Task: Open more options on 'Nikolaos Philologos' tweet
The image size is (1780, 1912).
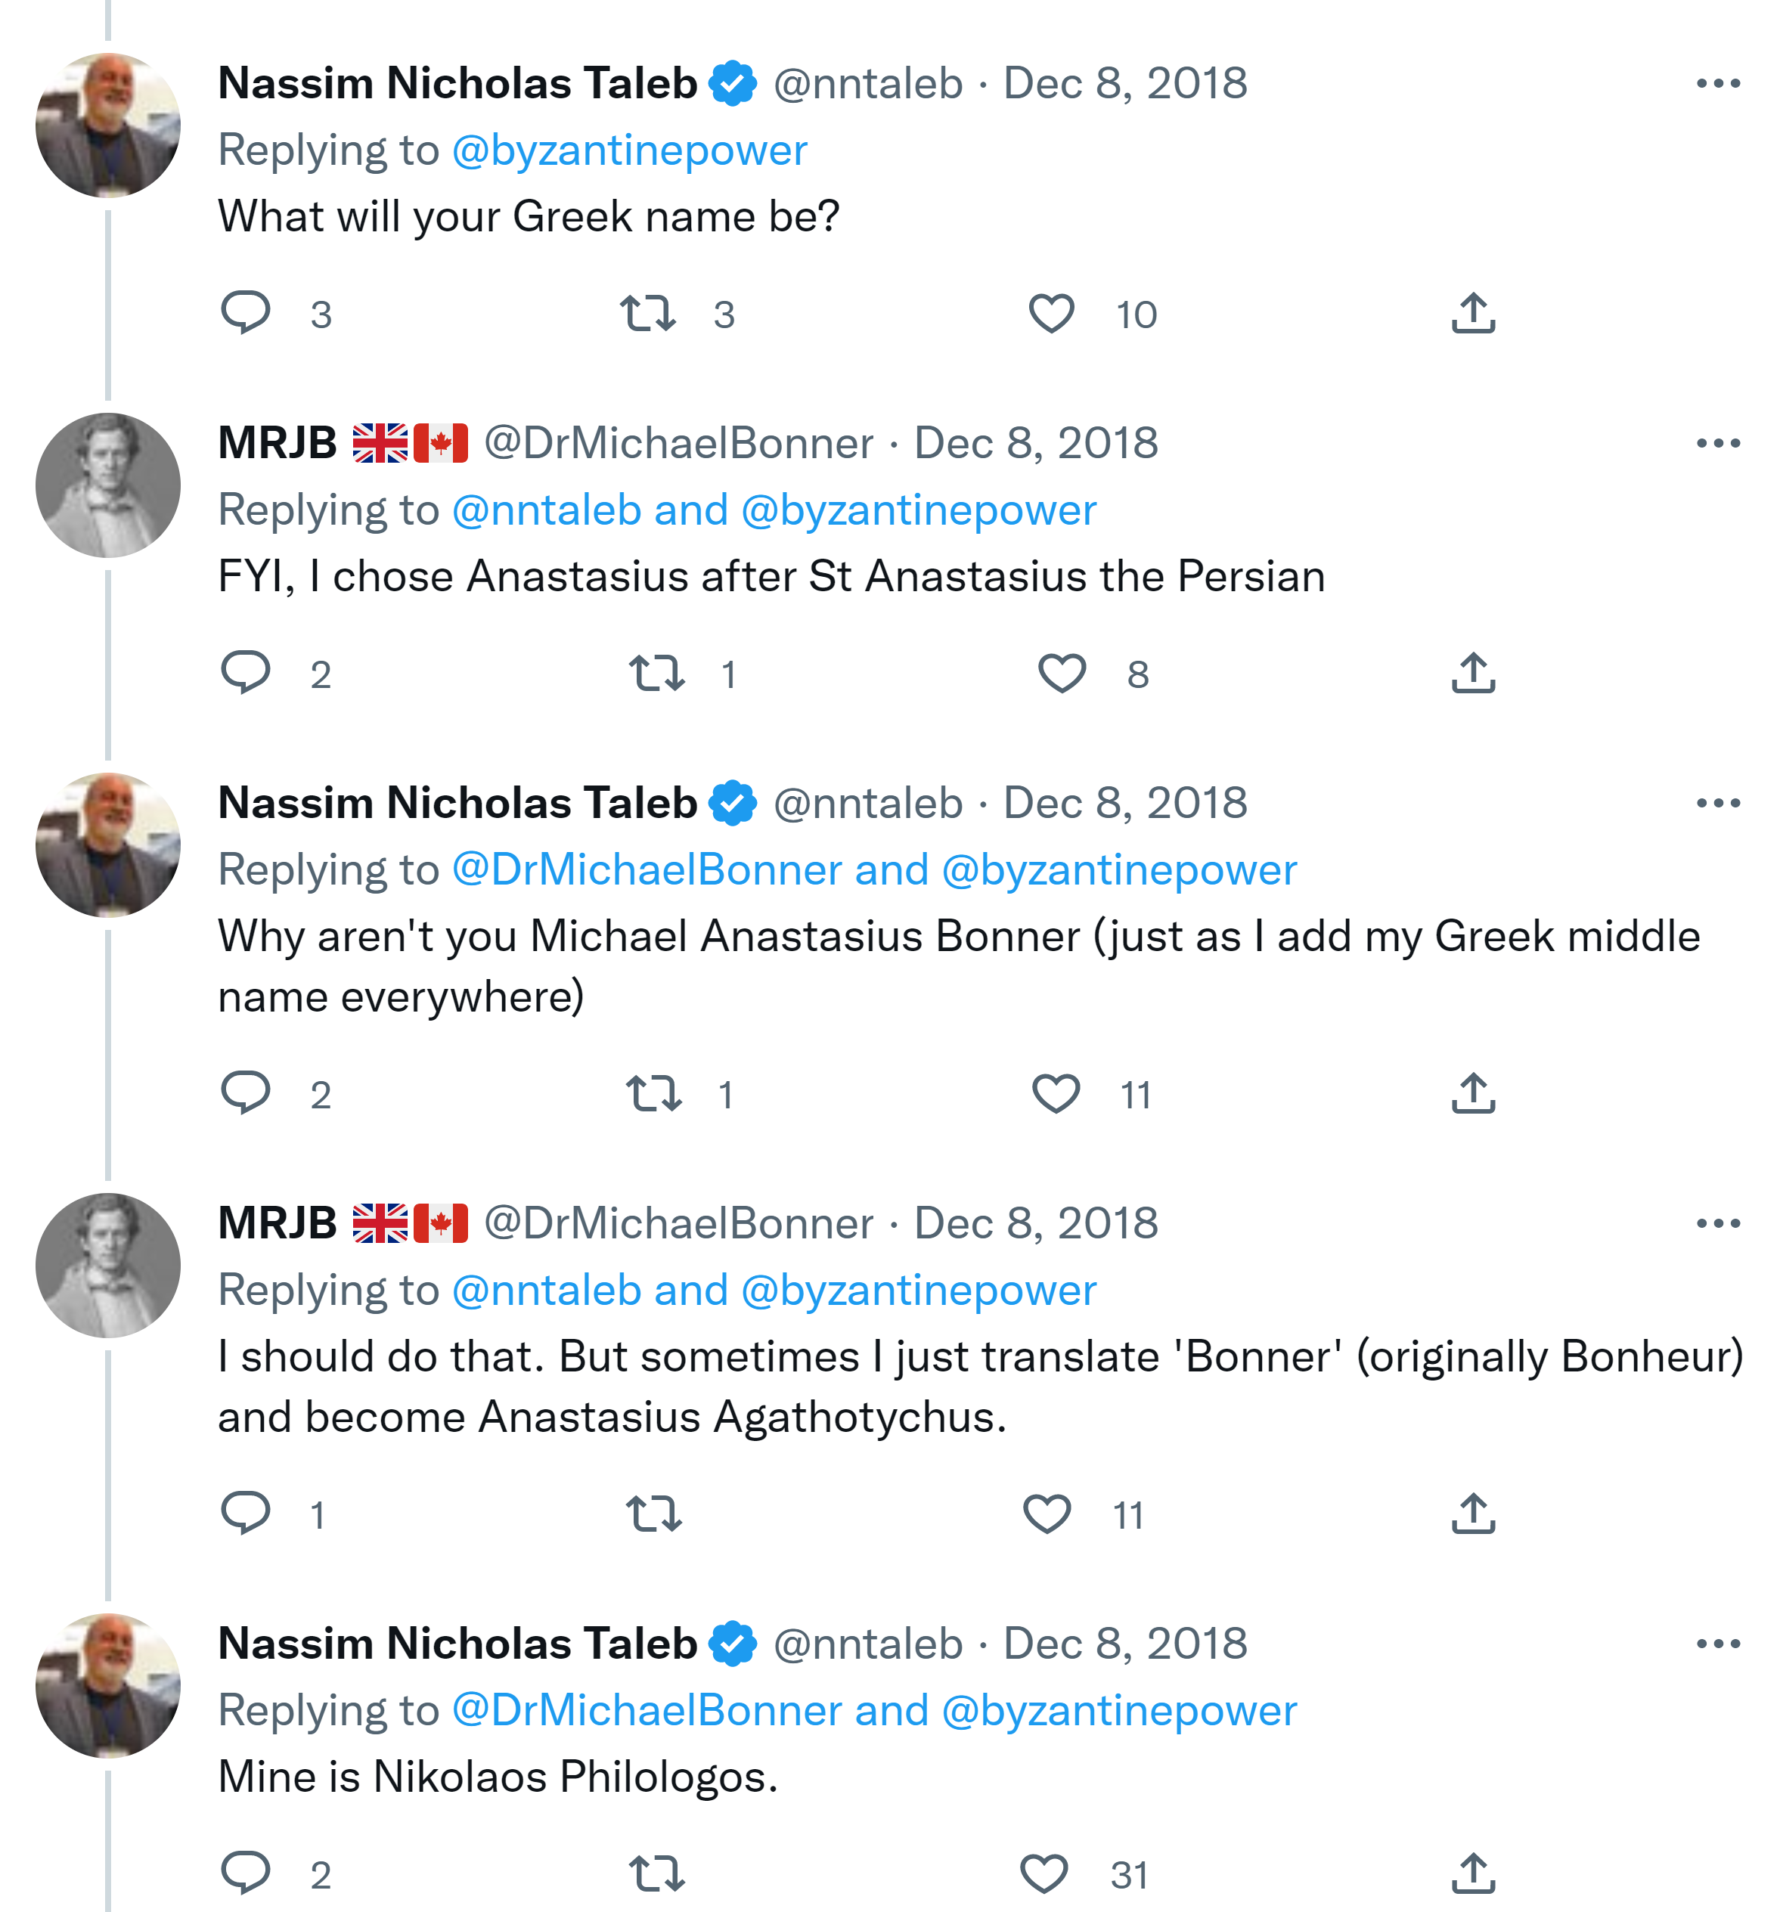Action: 1717,1644
